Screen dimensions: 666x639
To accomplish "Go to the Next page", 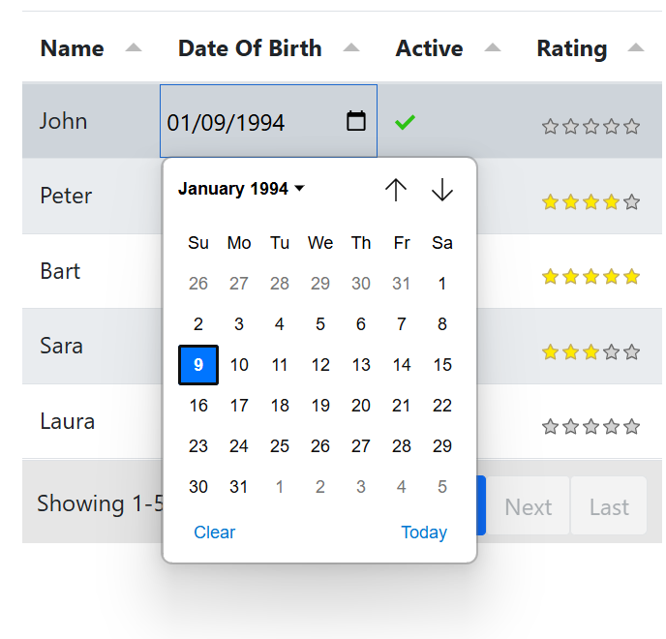I will click(x=528, y=506).
